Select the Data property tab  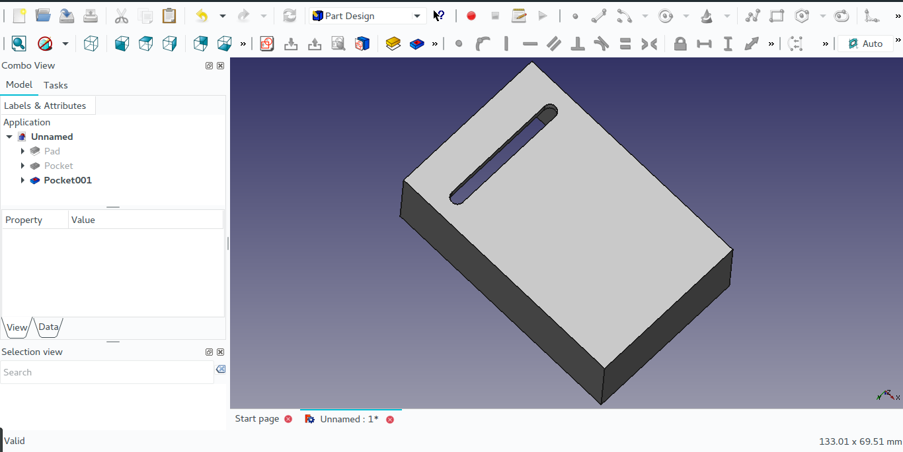pos(48,327)
